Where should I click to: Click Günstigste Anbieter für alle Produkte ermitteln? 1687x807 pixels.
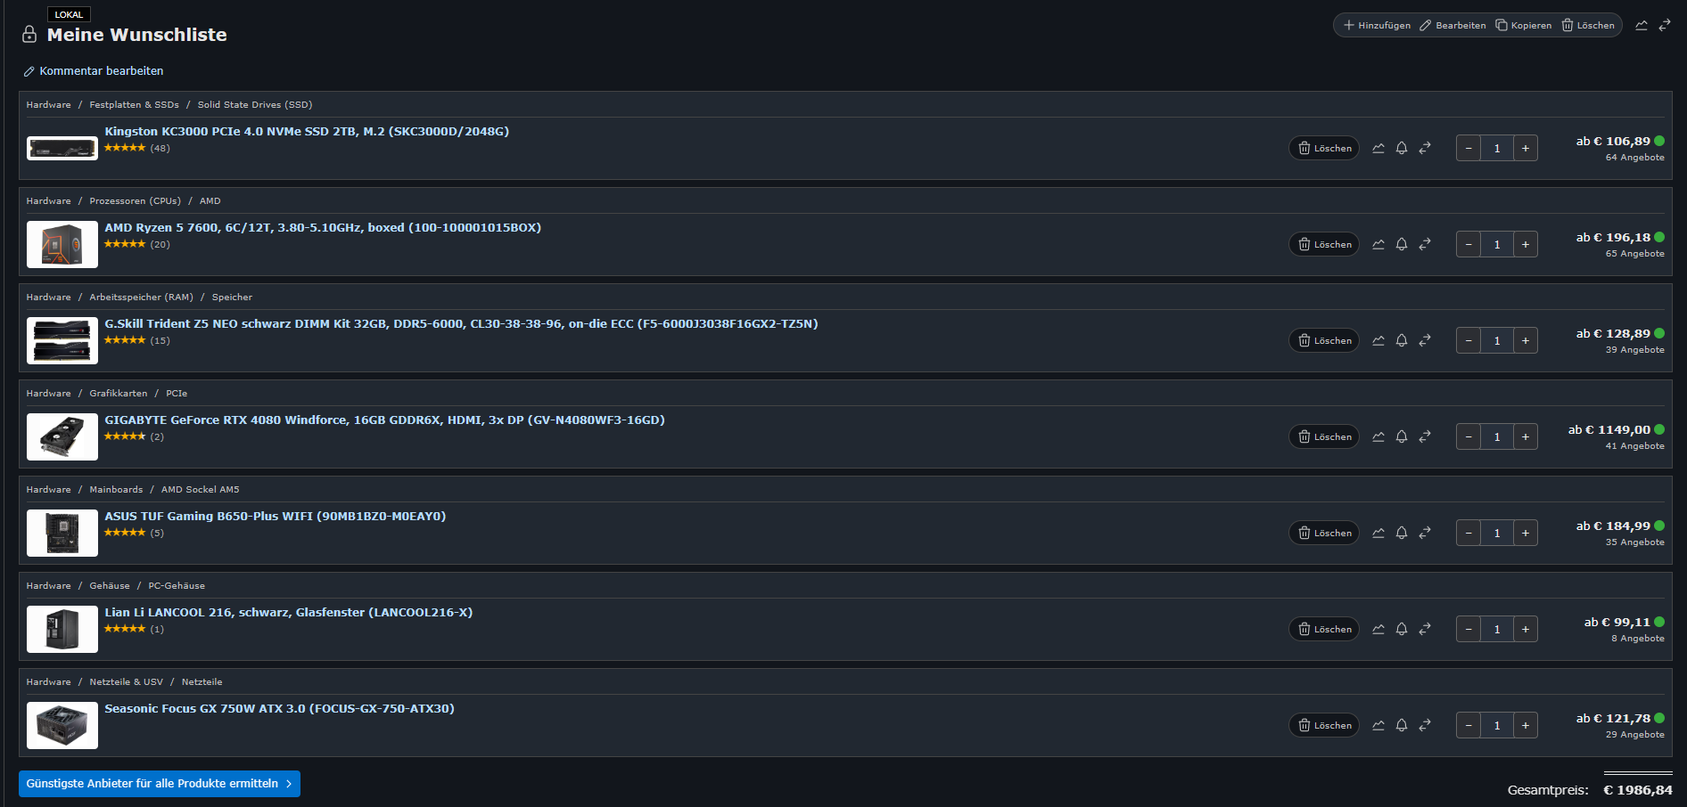[159, 784]
